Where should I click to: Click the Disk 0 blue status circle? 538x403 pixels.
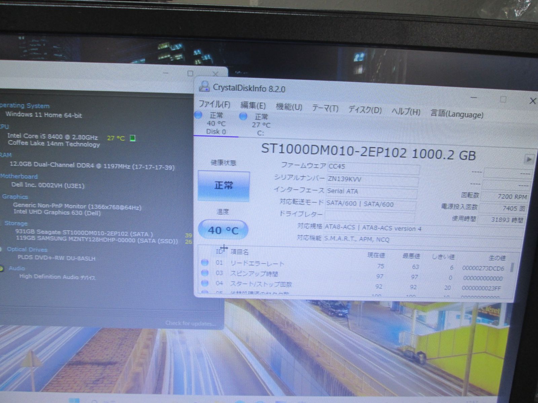[198, 115]
